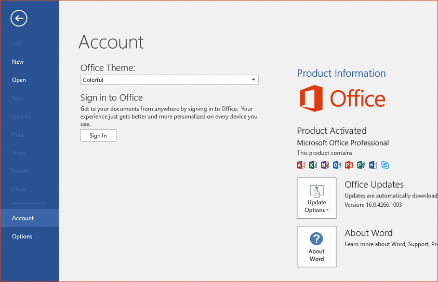Go to Options in the sidebar

click(22, 236)
